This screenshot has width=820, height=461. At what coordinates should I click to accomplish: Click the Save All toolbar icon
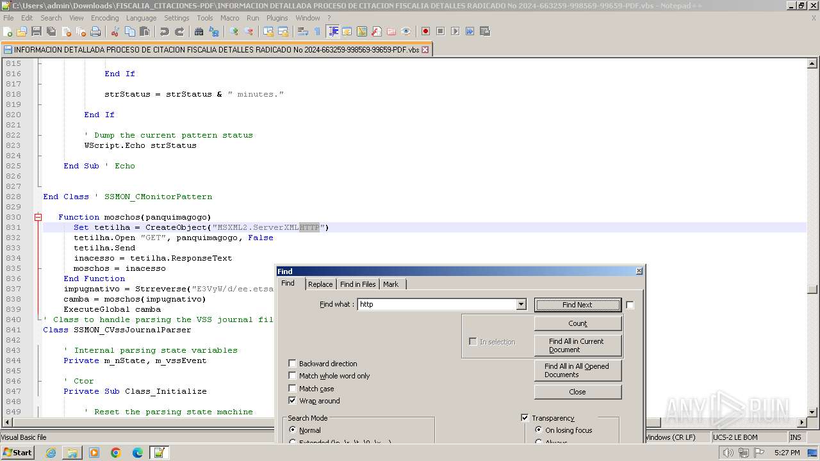[52, 31]
